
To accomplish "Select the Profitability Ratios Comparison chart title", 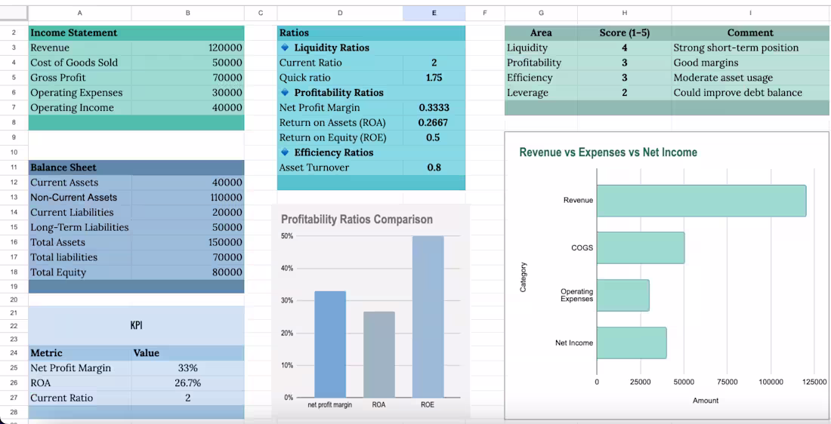I will pyautogui.click(x=357, y=219).
